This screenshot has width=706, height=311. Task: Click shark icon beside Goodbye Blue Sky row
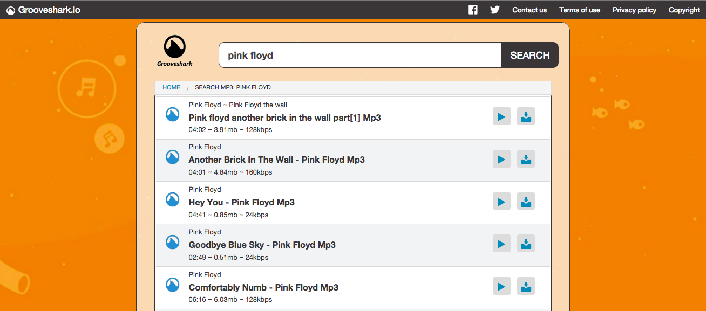click(x=173, y=242)
